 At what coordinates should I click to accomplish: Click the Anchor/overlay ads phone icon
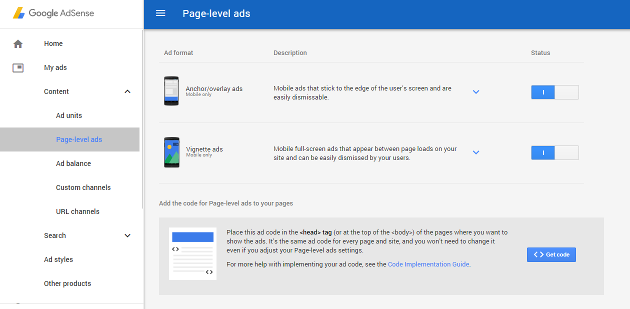[x=171, y=91]
